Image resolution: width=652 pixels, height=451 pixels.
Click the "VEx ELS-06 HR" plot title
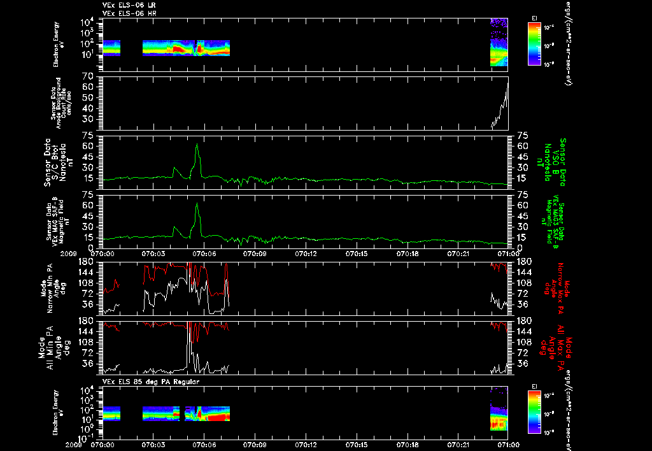tap(129, 14)
